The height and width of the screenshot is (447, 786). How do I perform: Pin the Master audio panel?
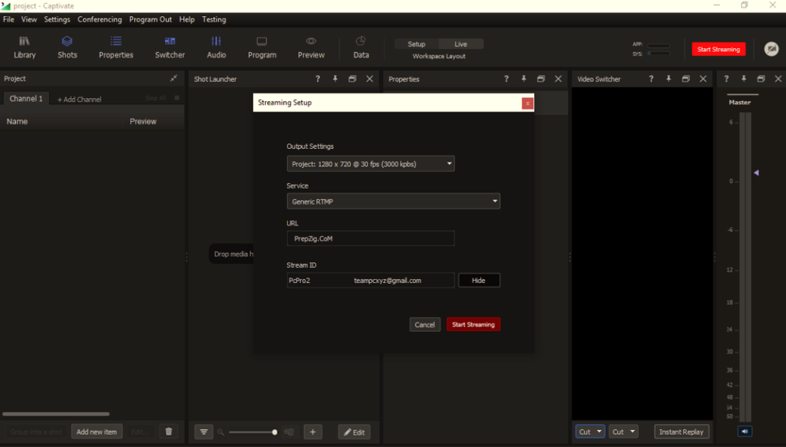click(744, 79)
